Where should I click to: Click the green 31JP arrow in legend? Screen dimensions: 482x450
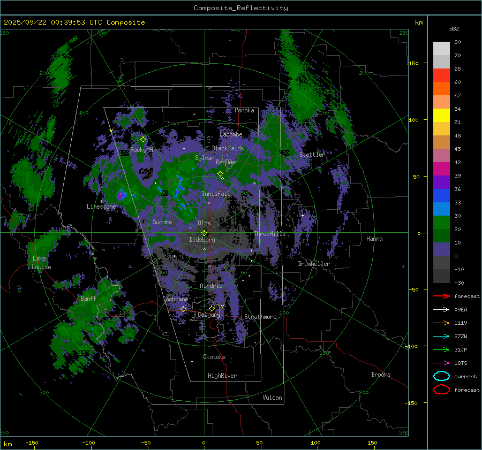tap(441, 349)
